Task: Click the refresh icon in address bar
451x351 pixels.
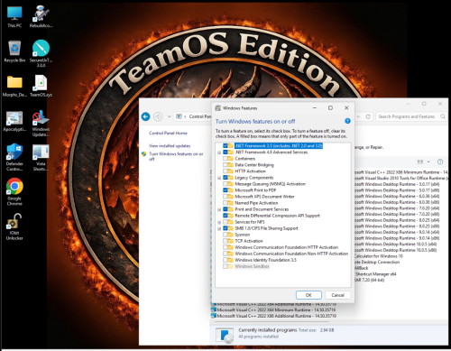Action: coord(368,116)
